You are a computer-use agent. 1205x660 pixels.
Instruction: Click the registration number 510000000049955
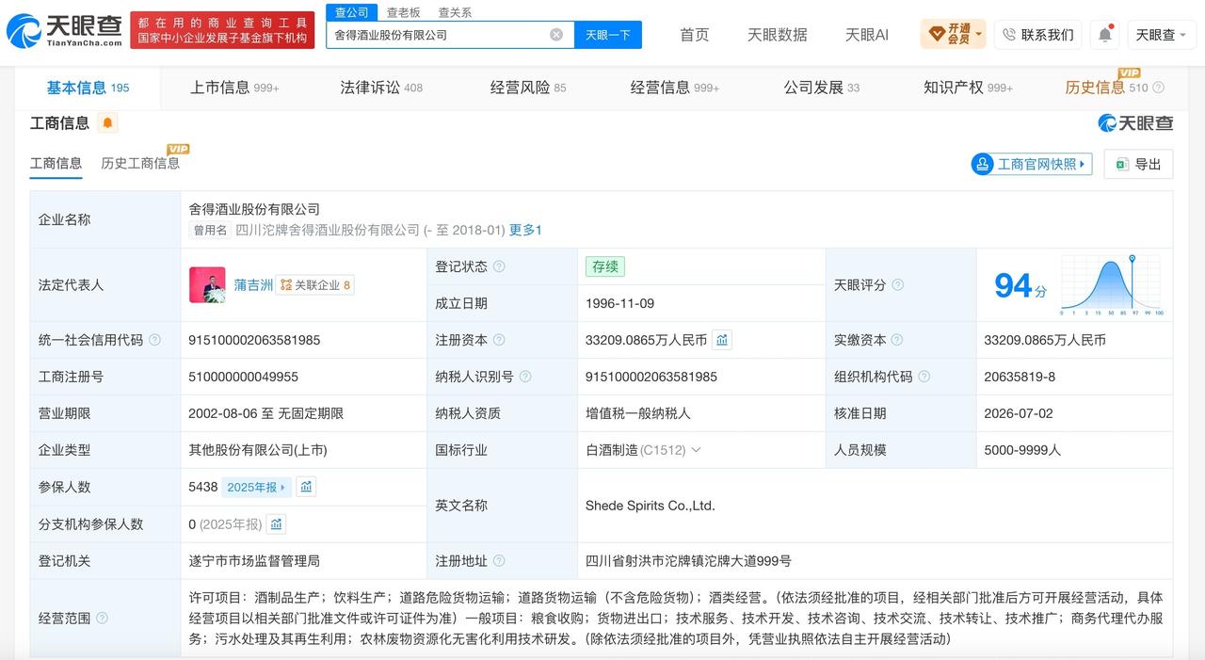[244, 377]
